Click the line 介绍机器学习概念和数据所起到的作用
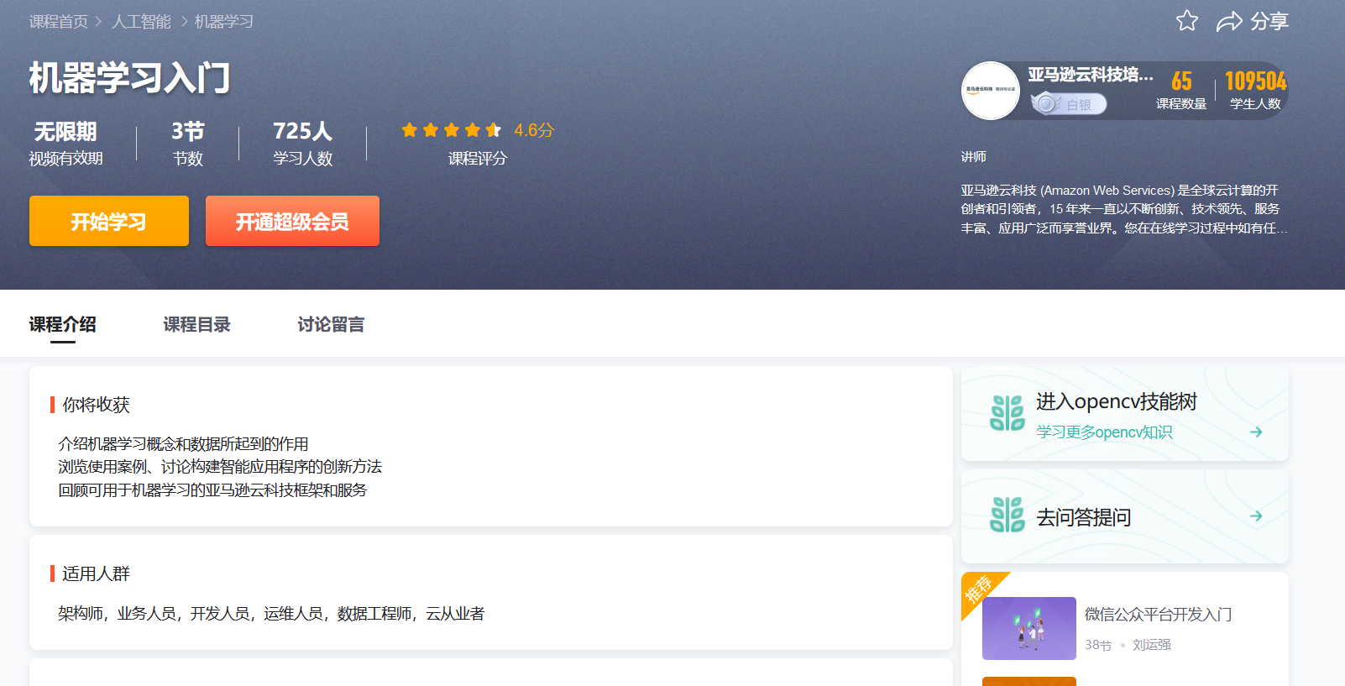 [183, 443]
